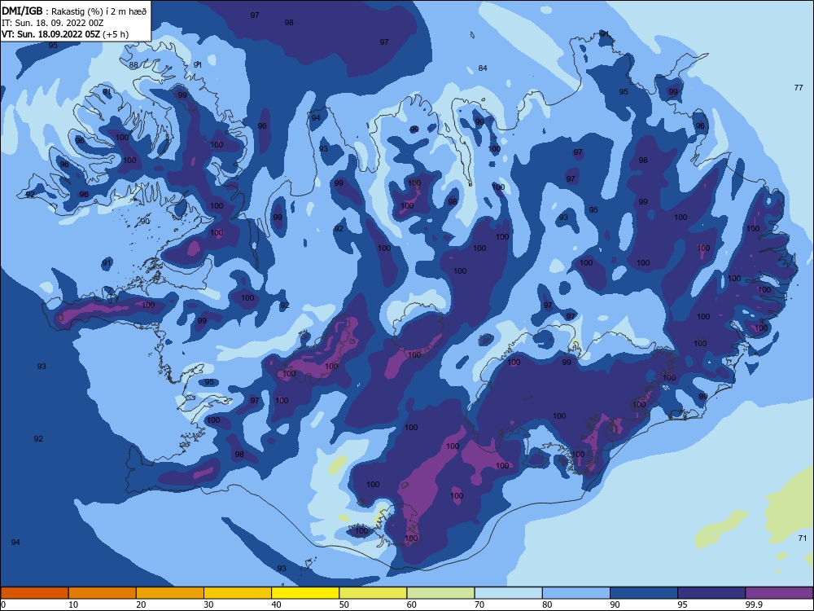Click the 40–50 bright yellow legend swatch
Image resolution: width=814 pixels, height=611 pixels.
pos(305,593)
